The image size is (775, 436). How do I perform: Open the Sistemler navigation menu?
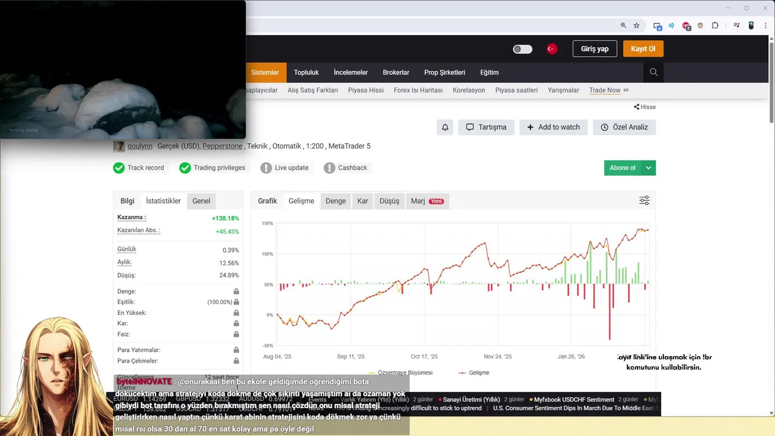click(265, 72)
